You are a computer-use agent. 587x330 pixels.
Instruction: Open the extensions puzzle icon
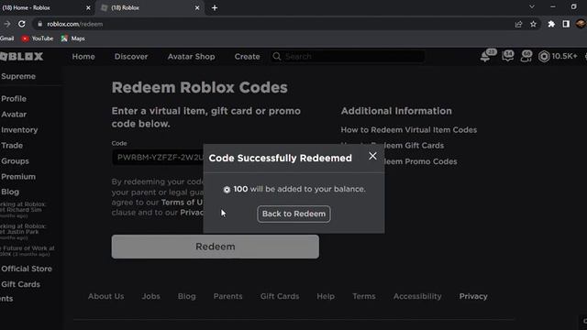coord(551,24)
